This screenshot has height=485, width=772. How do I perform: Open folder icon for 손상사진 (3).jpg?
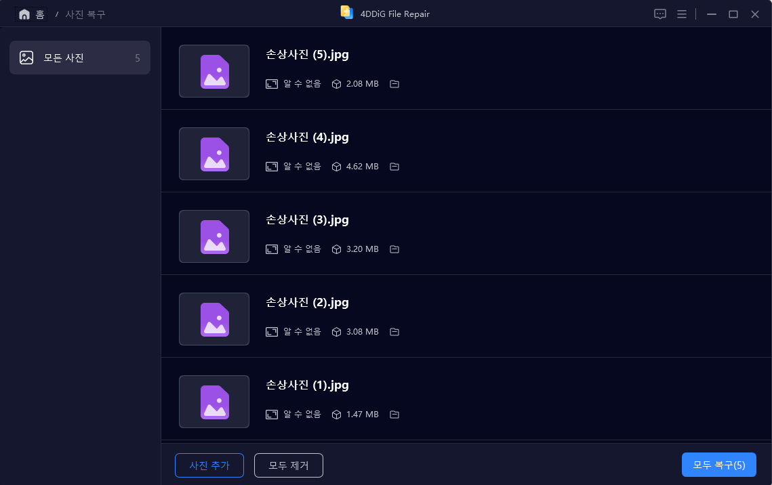point(394,249)
